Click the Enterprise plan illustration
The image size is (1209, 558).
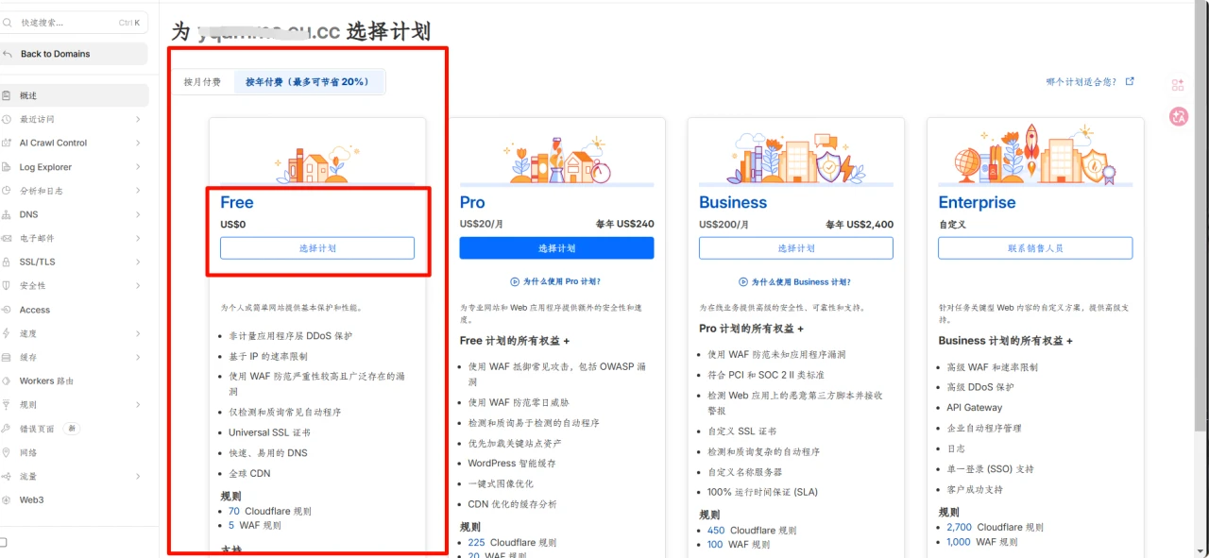coord(1035,154)
